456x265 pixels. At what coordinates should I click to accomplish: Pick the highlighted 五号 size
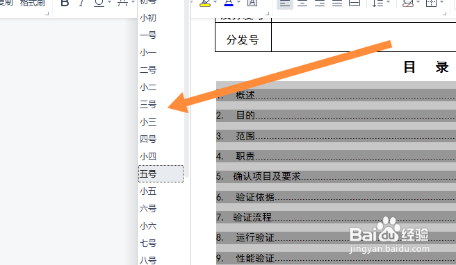[161, 174]
